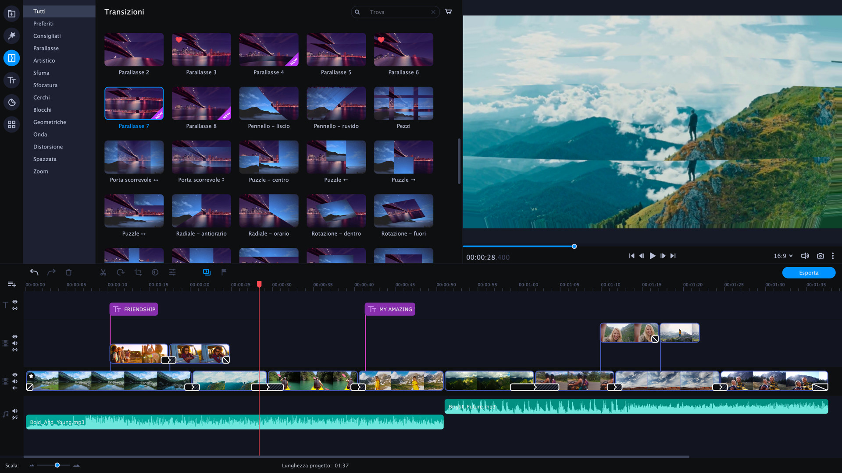Open the three-dot preview options menu
Viewport: 842px width, 473px height.
tap(833, 256)
